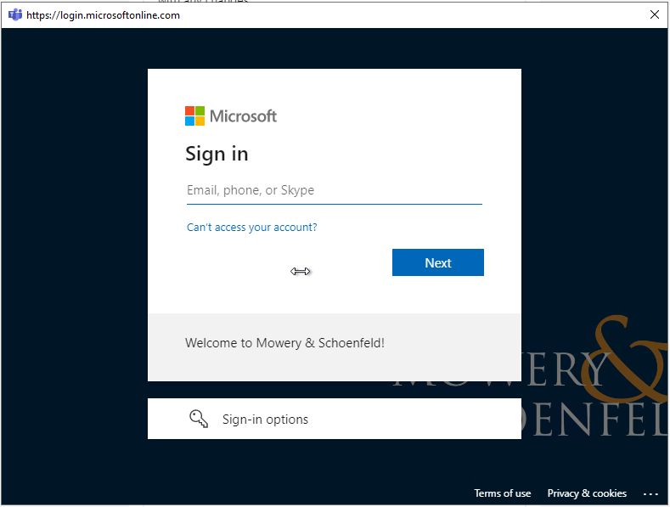Click the login.microsoftonline.com URL text

[x=103, y=15]
